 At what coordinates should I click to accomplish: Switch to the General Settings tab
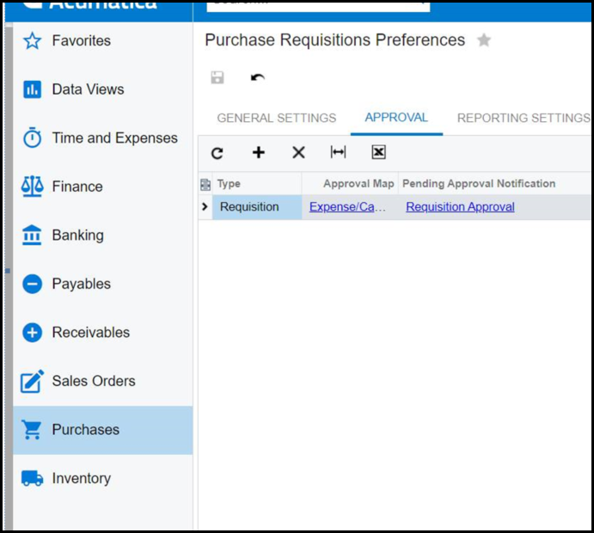(276, 118)
